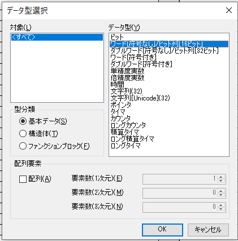The width and height of the screenshot is (238, 241).
Task: Select ビット in data type list
Action: (x=169, y=37)
